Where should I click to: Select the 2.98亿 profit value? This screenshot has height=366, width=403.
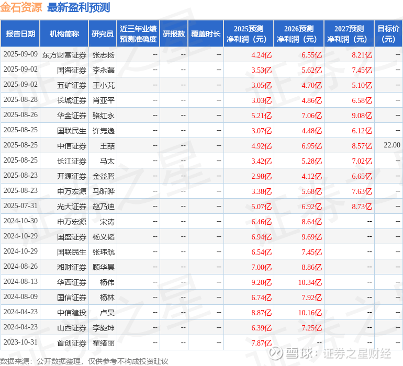click(x=261, y=176)
